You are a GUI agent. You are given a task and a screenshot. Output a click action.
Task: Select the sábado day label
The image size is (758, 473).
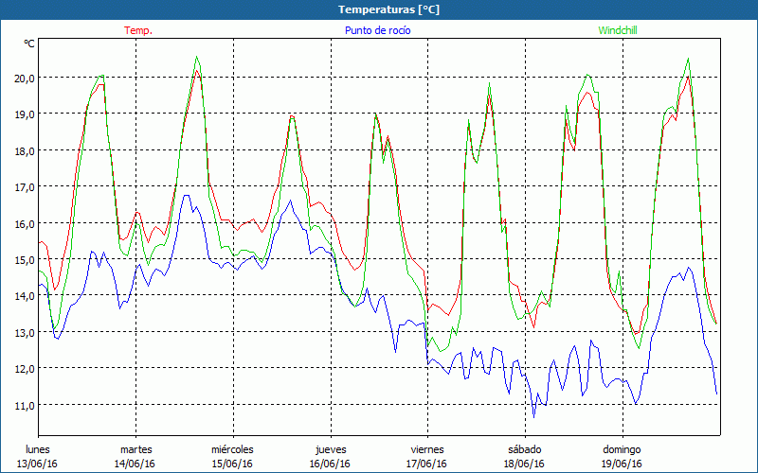(524, 448)
